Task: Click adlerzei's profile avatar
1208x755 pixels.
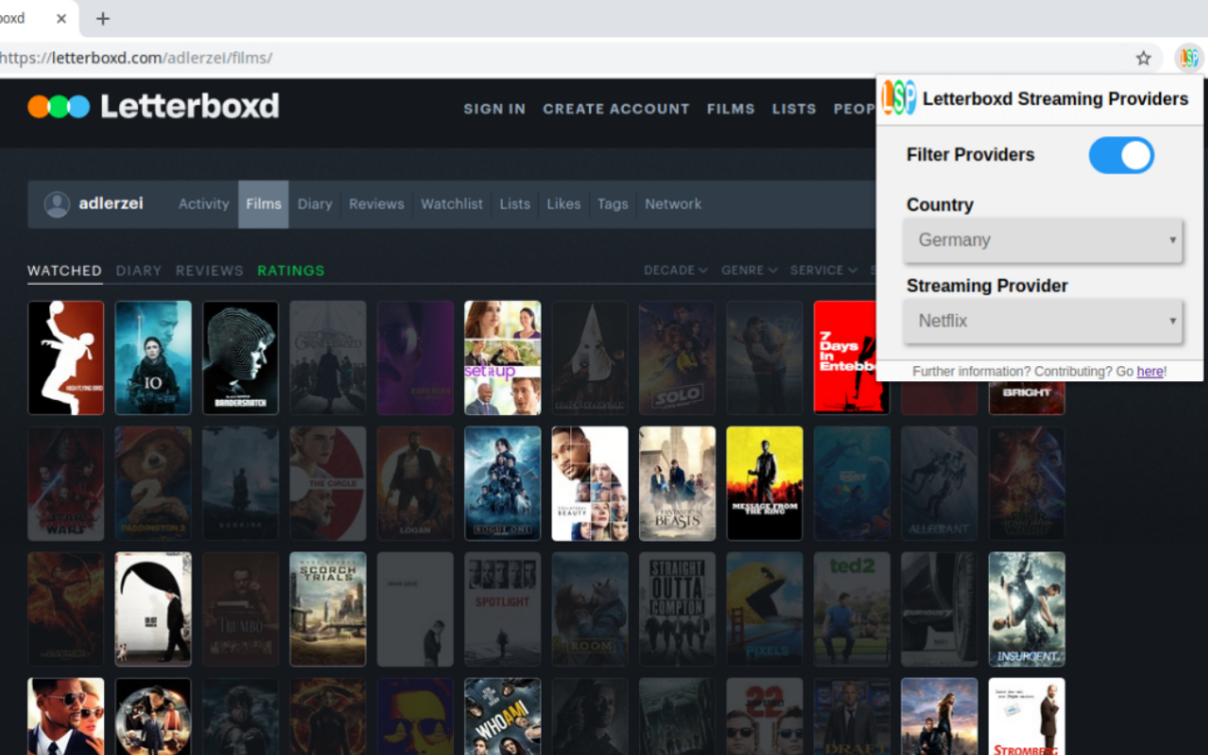Action: click(x=58, y=204)
